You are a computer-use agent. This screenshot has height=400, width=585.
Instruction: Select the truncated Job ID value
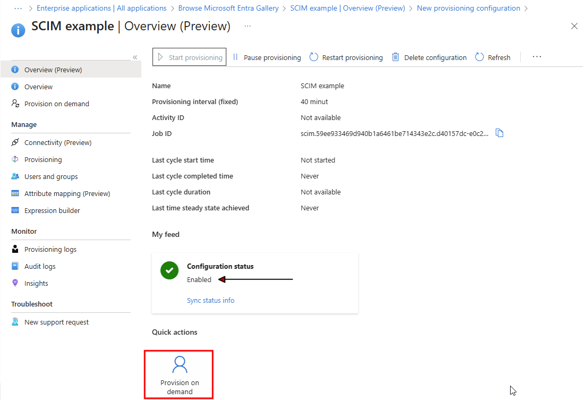394,133
